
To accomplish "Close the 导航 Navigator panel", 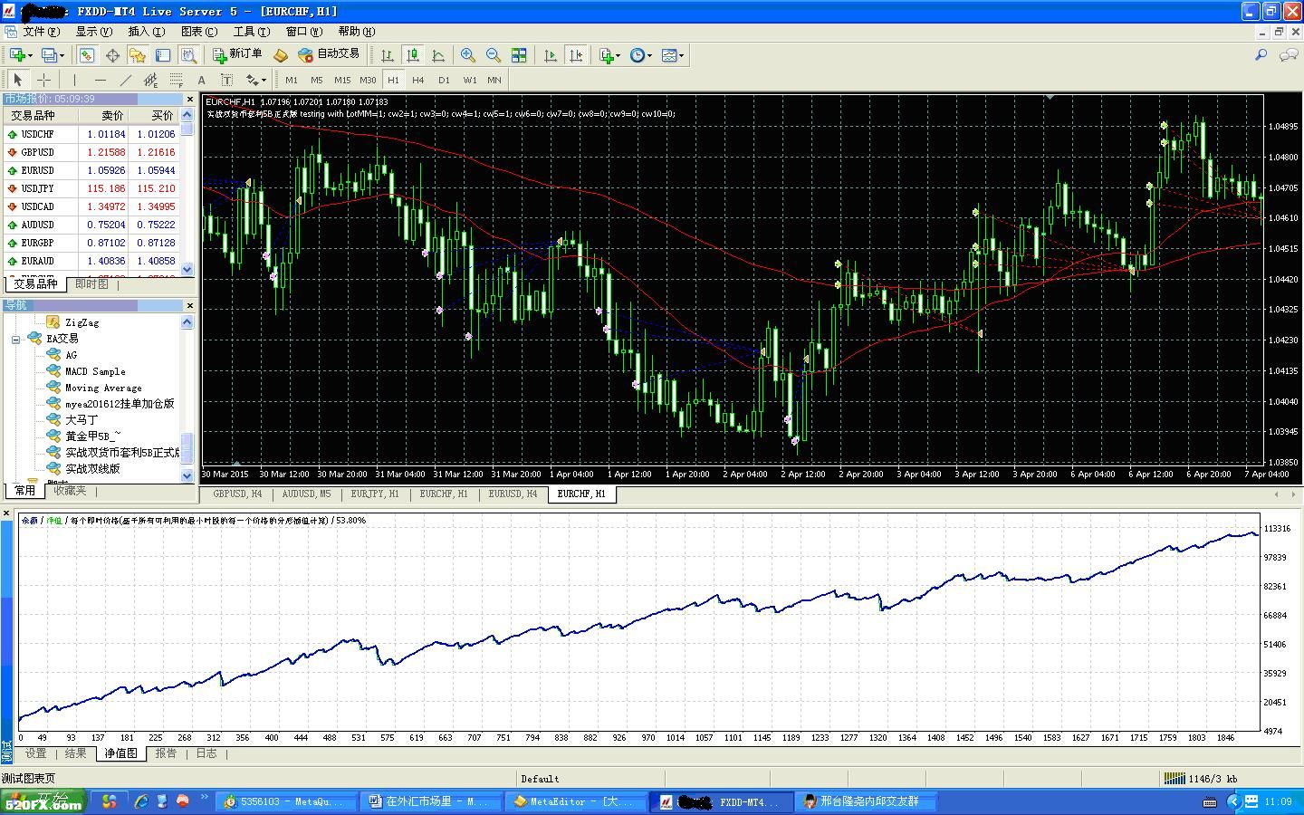I will (x=189, y=306).
